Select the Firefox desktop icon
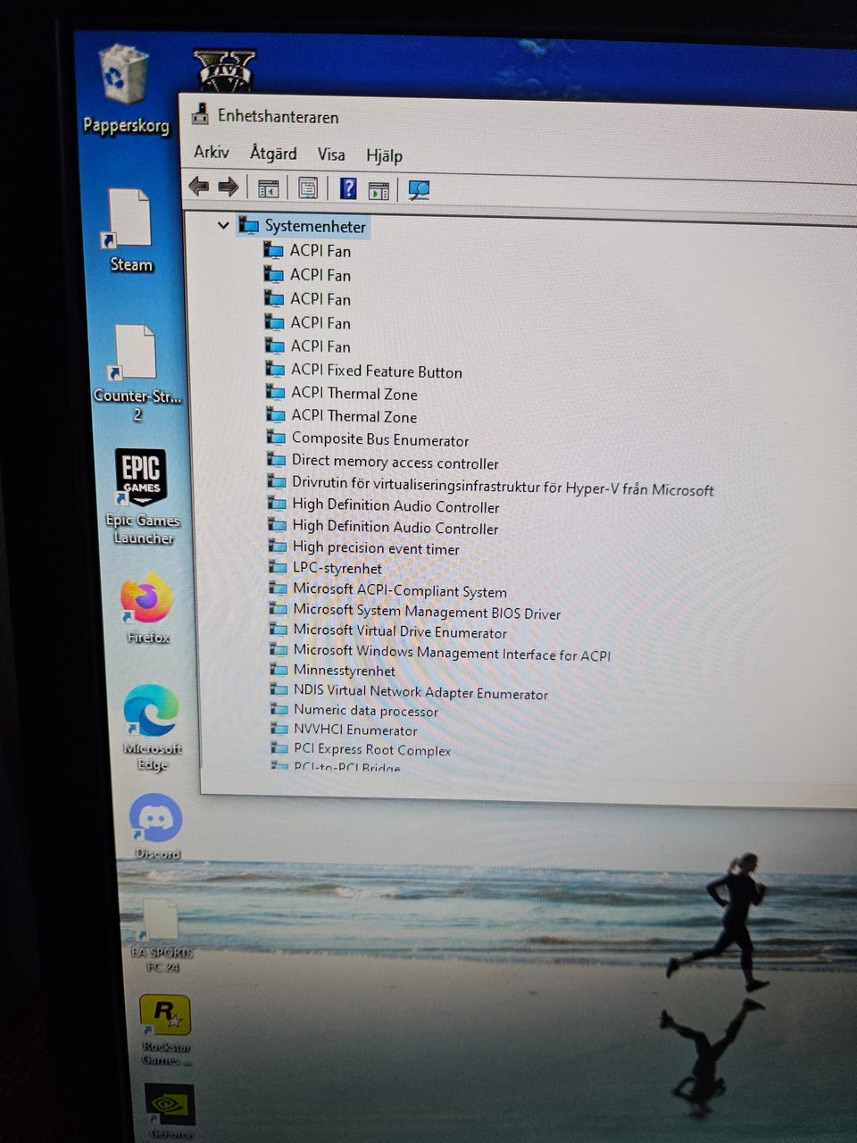Viewport: 857px width, 1143px height. pos(147,609)
